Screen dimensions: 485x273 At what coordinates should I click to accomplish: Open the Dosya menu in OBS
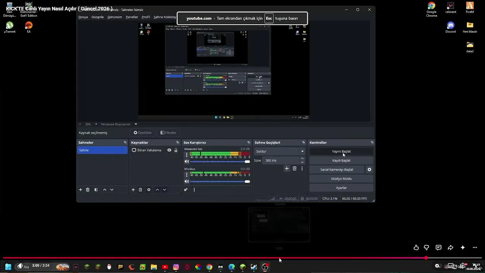(x=83, y=17)
